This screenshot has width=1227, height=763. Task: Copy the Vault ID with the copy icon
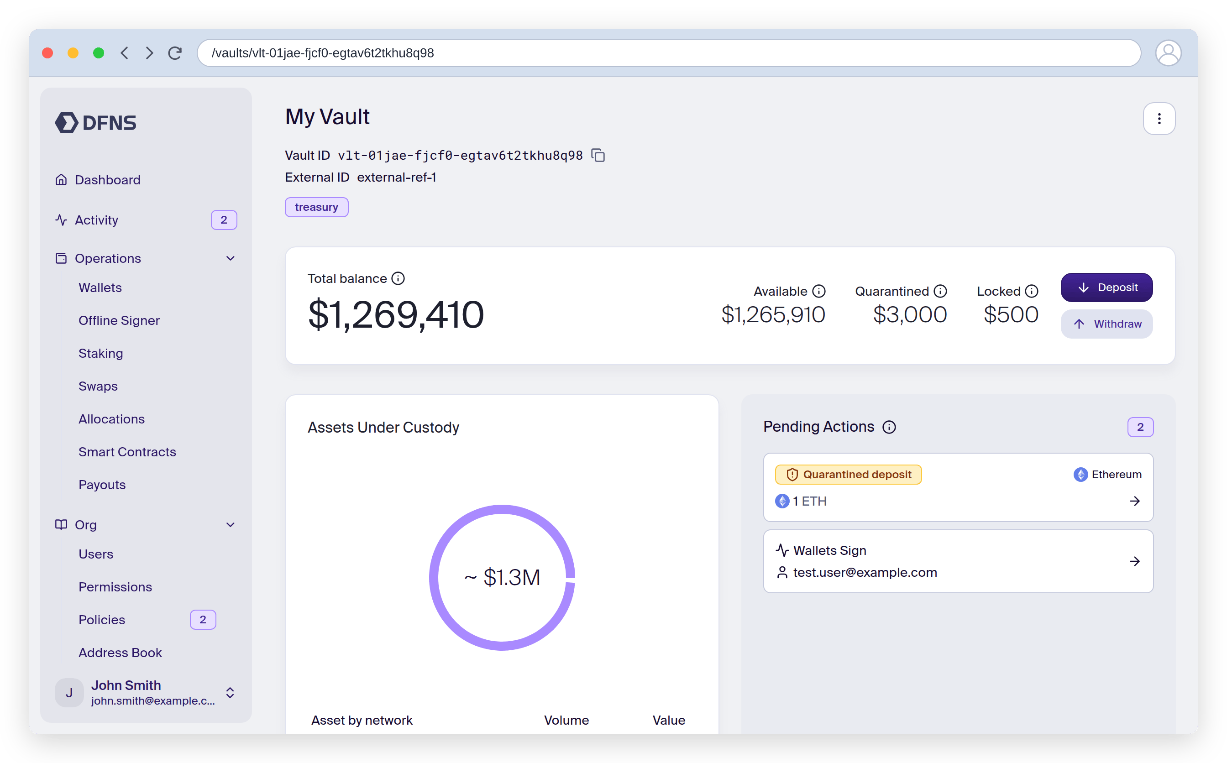[x=598, y=156]
